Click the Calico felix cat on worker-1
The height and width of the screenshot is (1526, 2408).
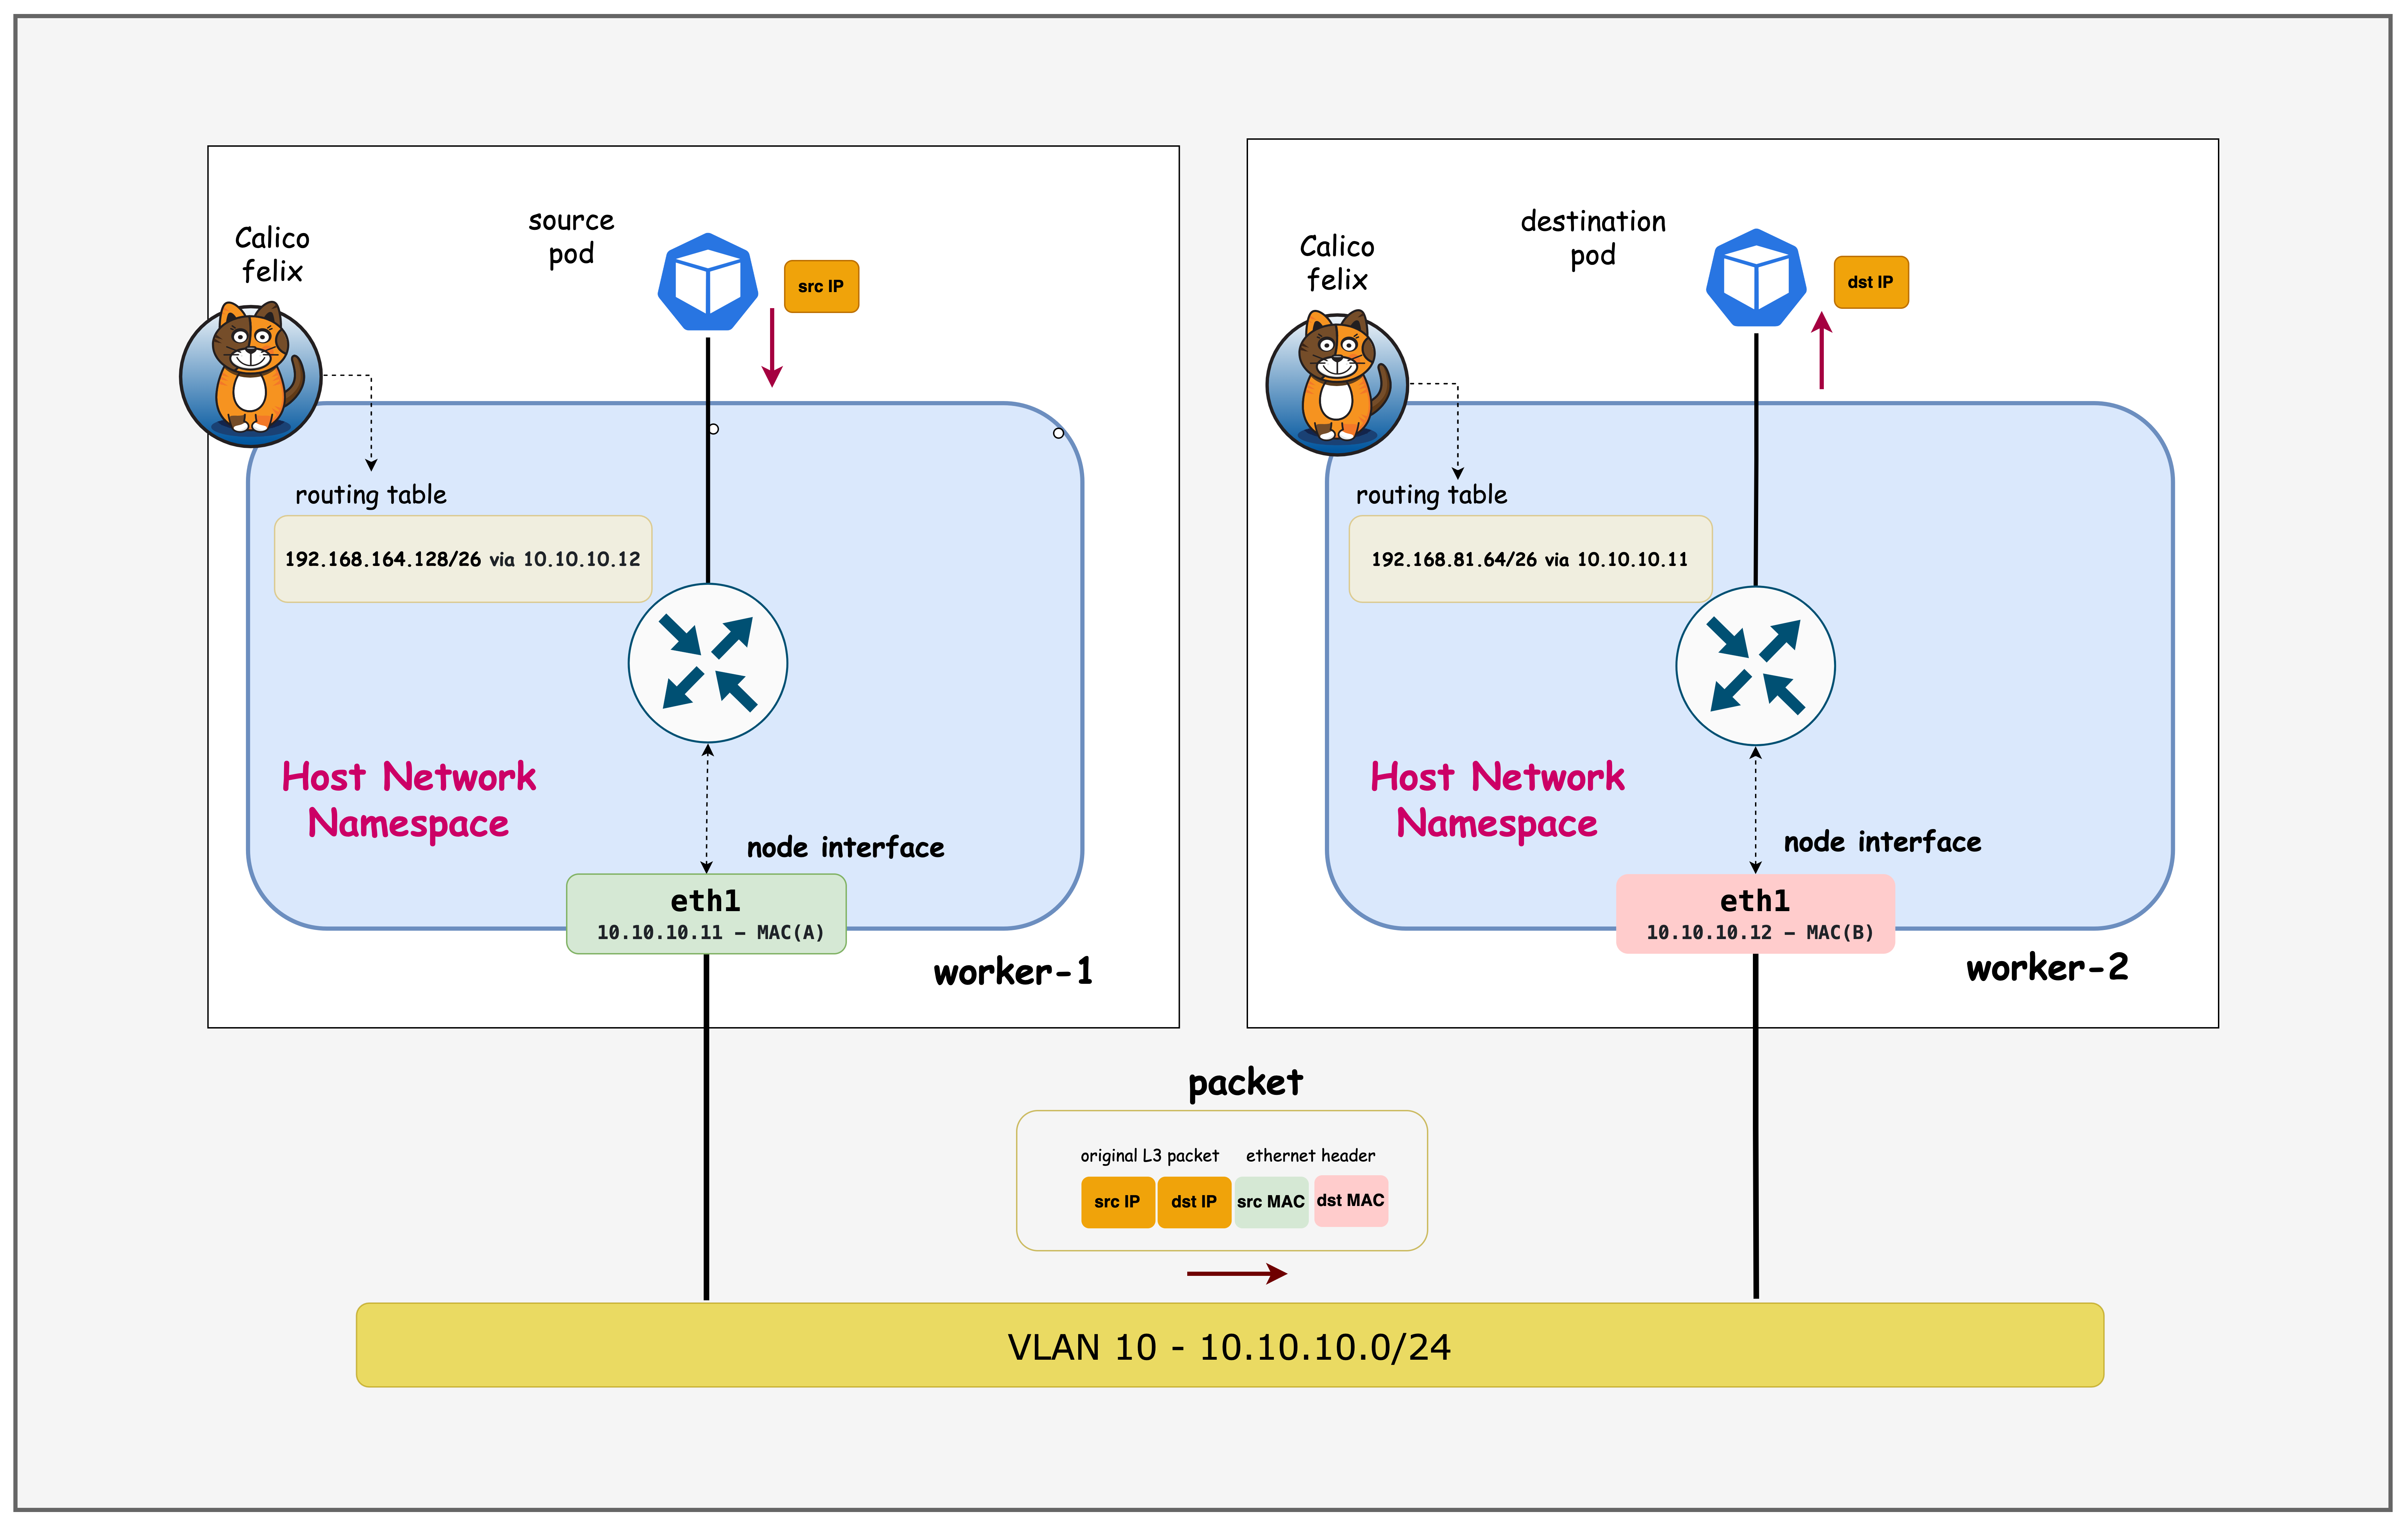(250, 375)
